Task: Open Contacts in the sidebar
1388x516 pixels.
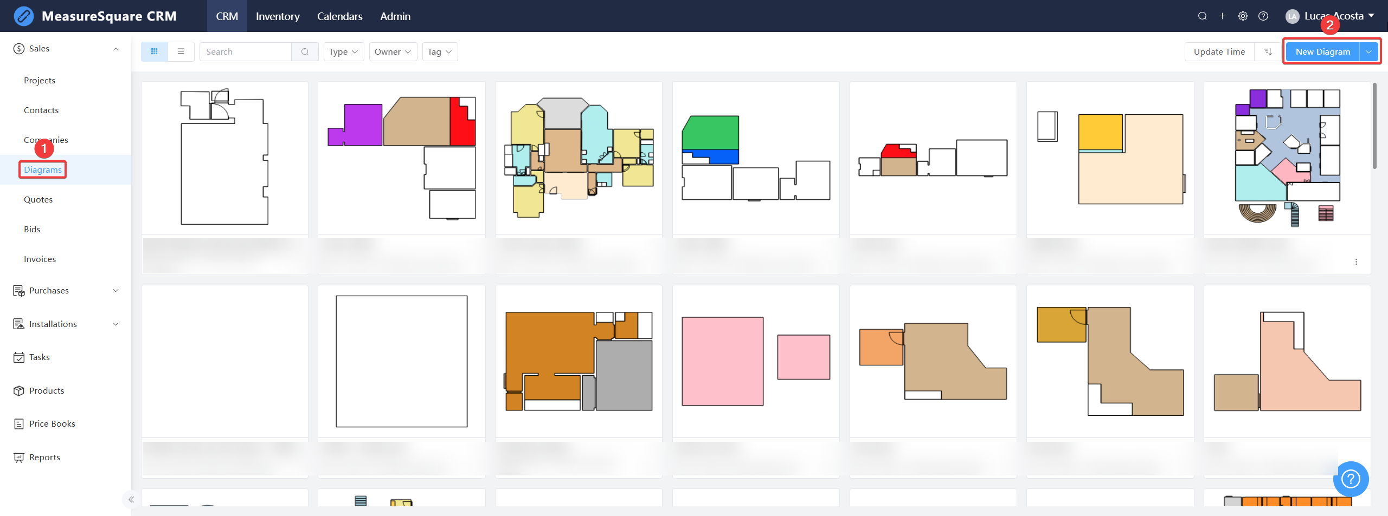Action: tap(41, 110)
